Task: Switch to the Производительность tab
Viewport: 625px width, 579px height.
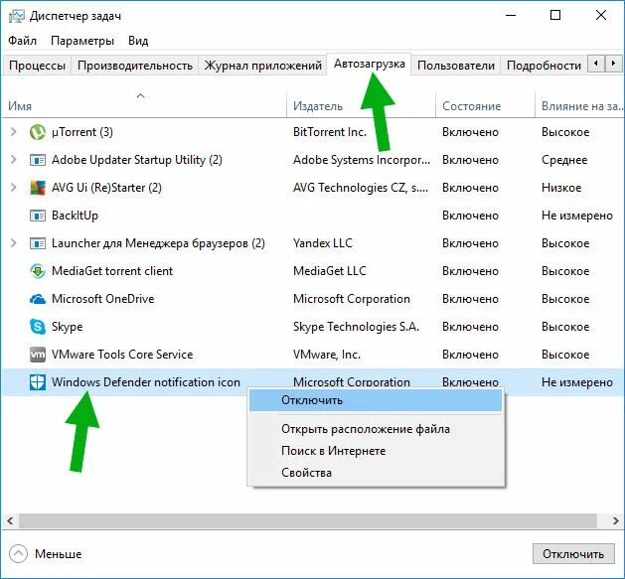Action: pos(135,66)
